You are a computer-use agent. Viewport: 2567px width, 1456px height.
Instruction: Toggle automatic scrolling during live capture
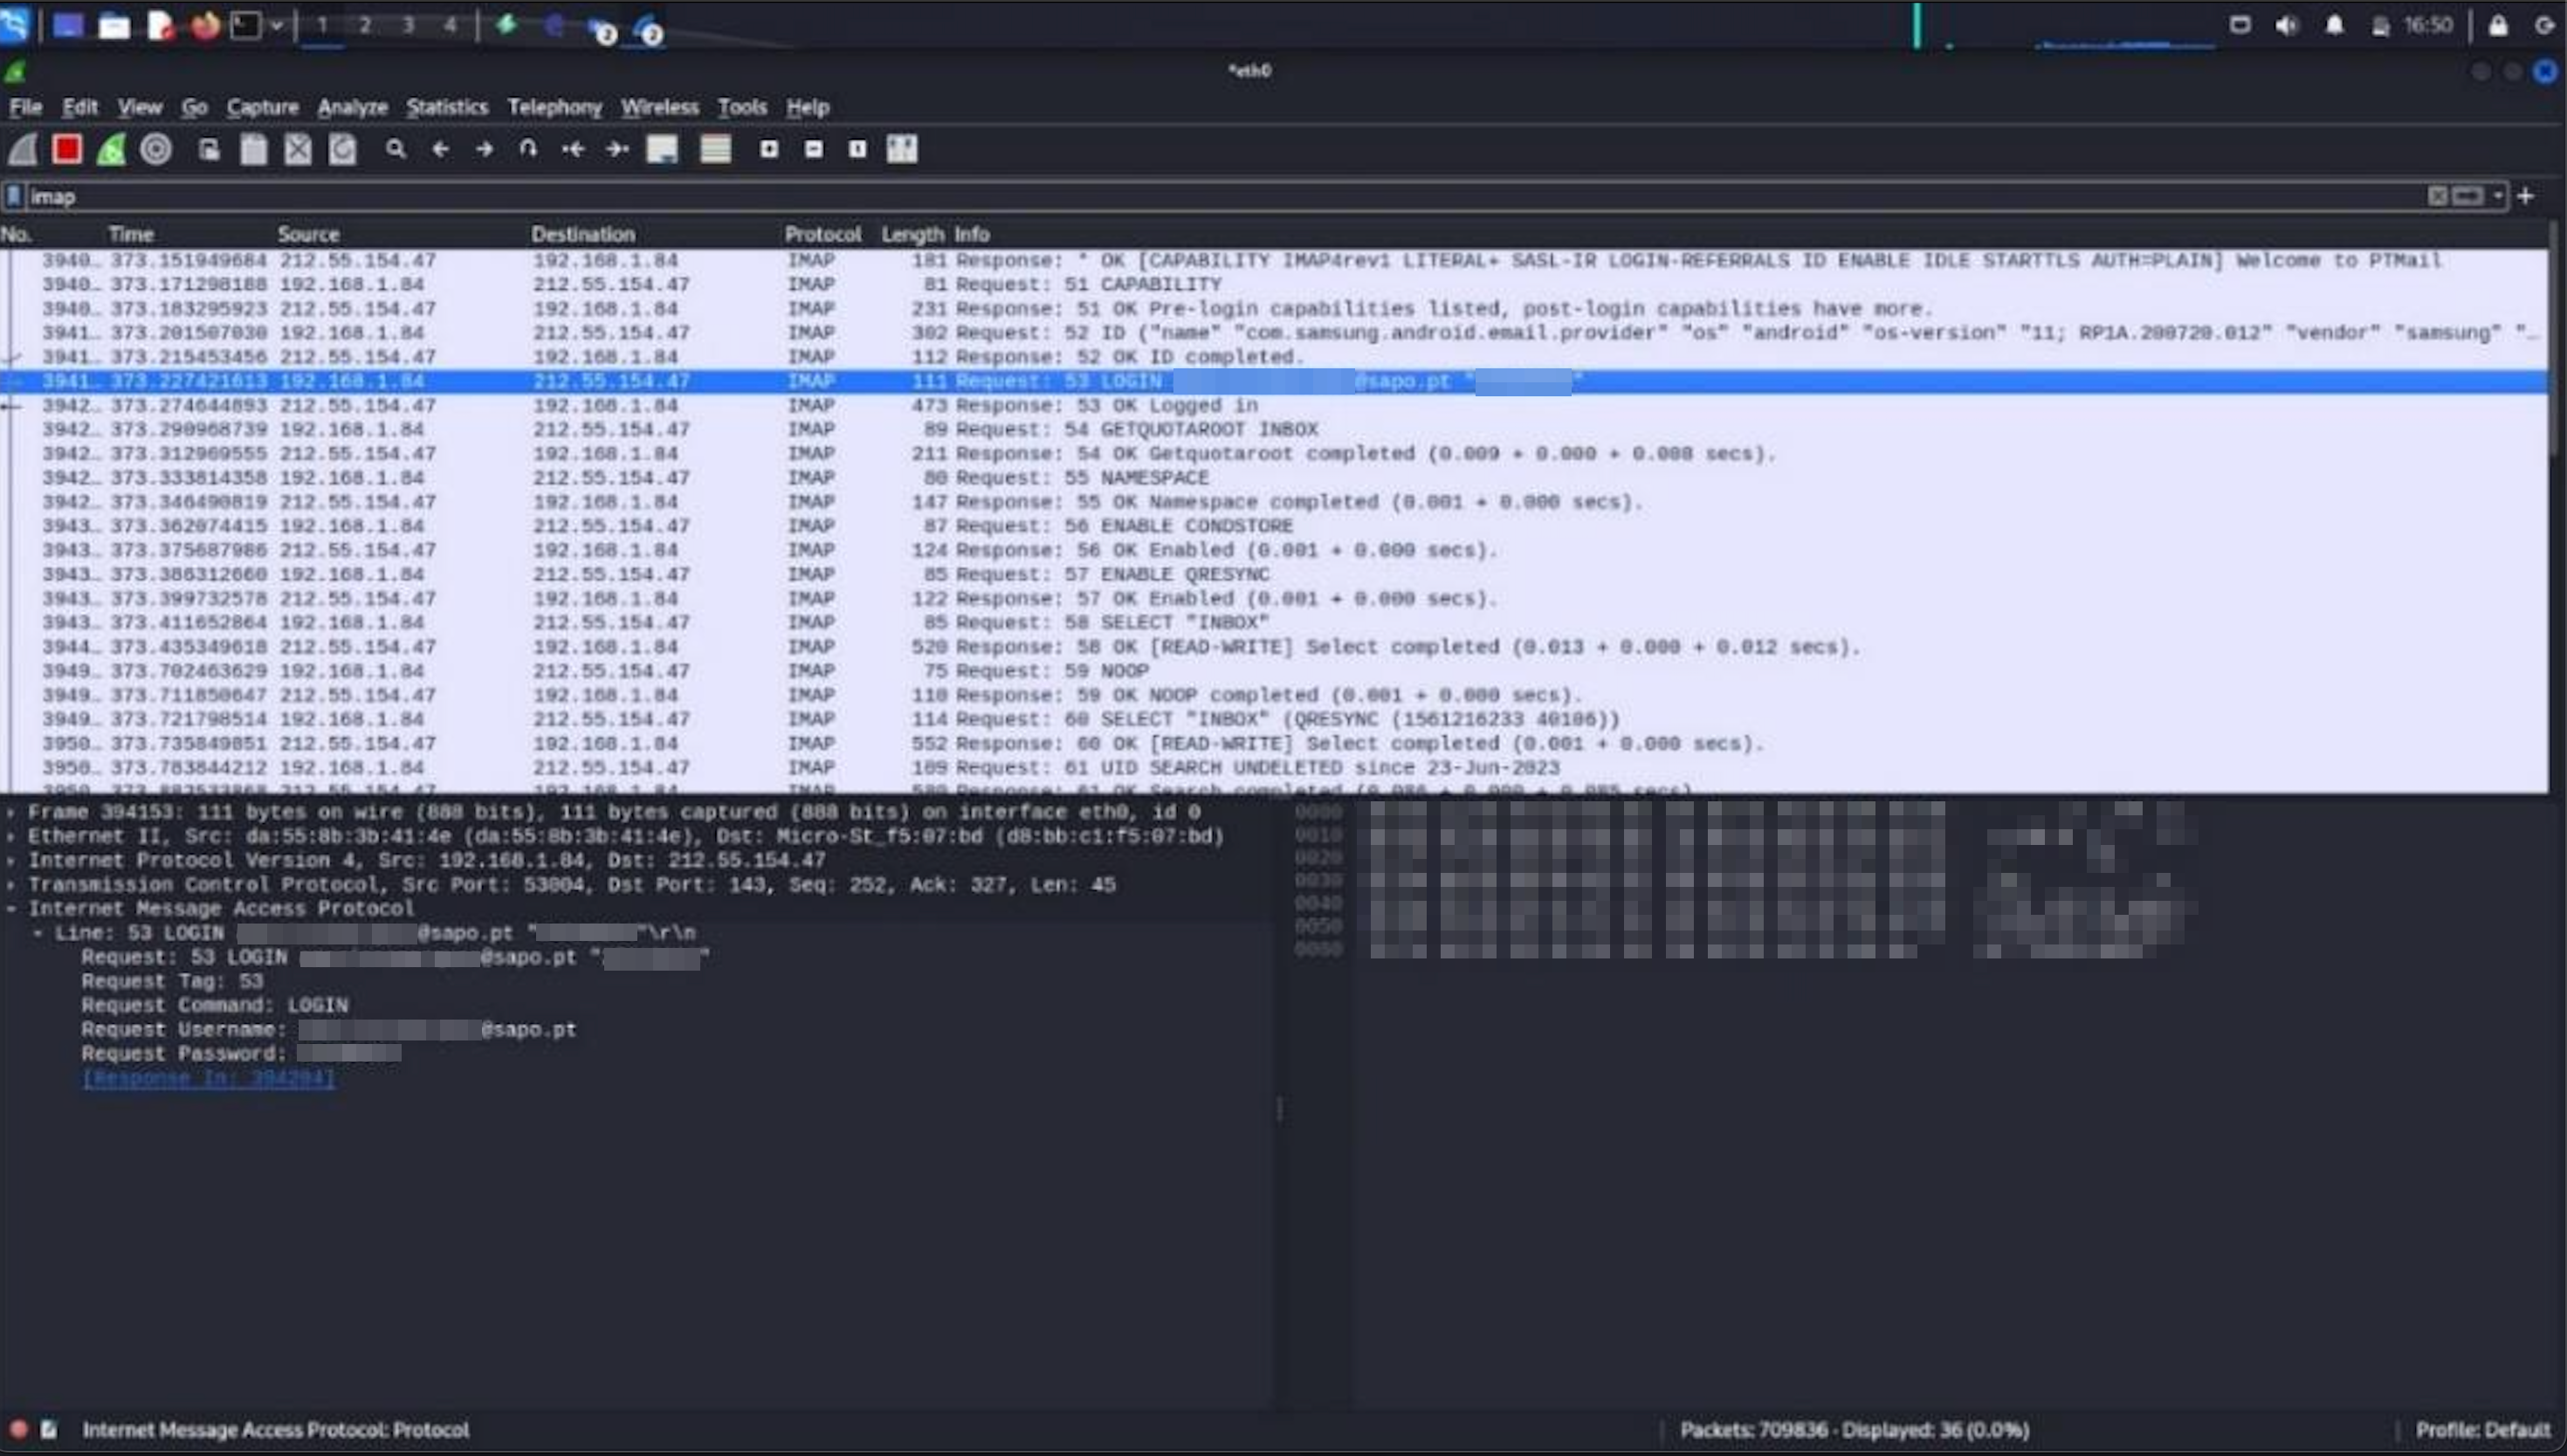(x=662, y=148)
